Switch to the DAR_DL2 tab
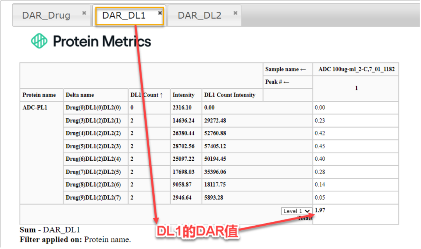The image size is (421, 249). (199, 16)
